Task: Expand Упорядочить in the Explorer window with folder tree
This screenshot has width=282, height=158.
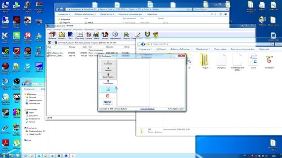Action: pyautogui.click(x=30, y=89)
